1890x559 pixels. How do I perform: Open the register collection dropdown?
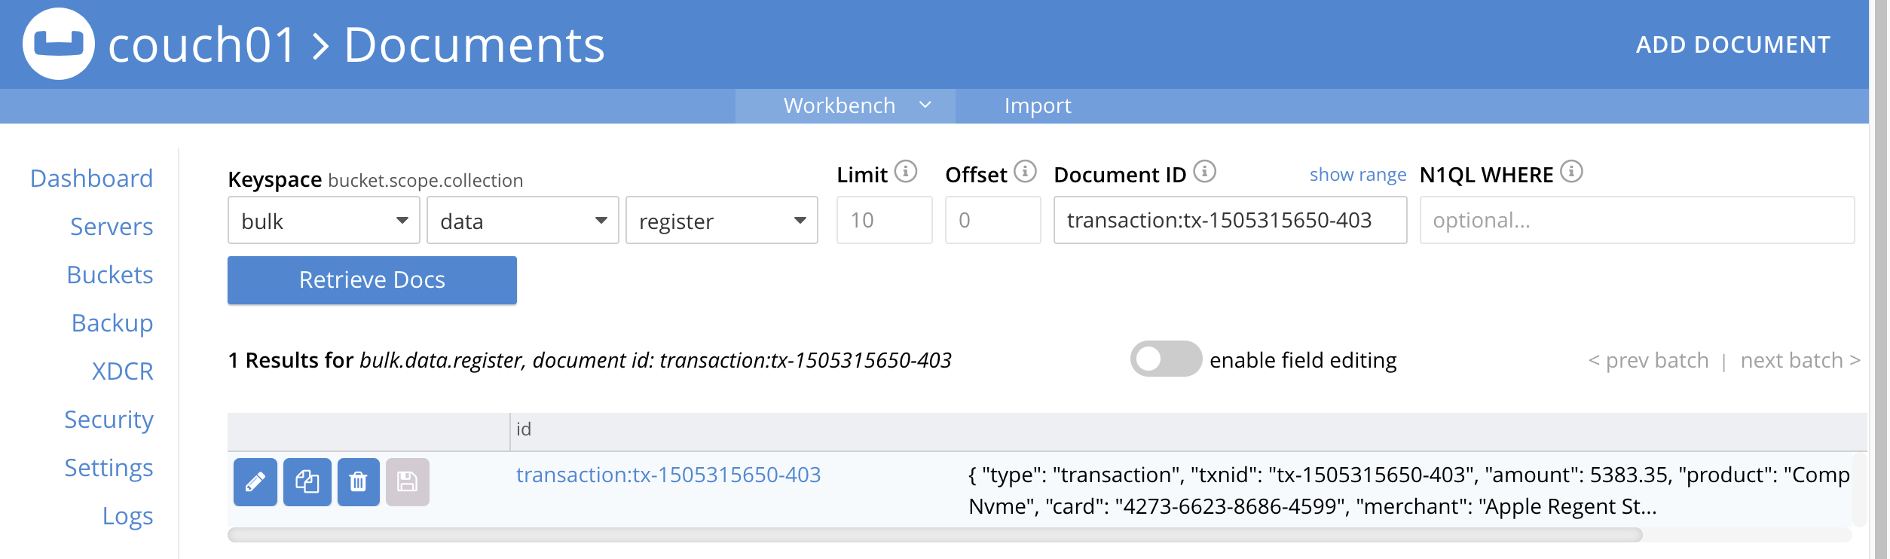pyautogui.click(x=721, y=221)
